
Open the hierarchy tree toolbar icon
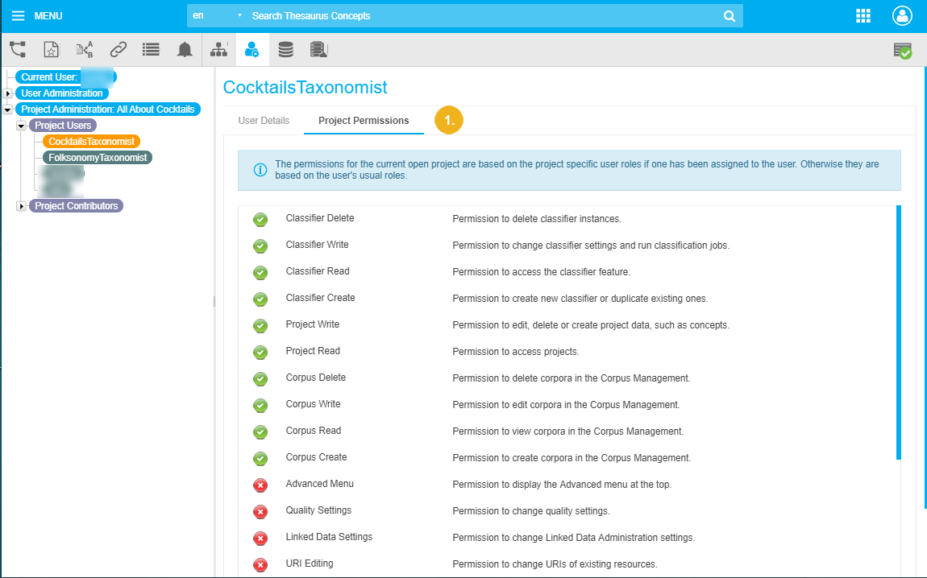pyautogui.click(x=18, y=50)
